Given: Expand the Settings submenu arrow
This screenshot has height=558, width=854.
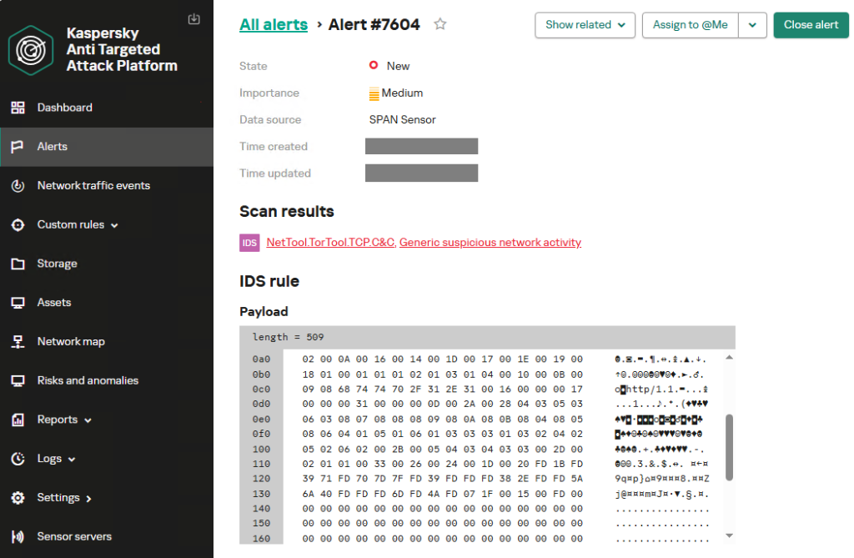Looking at the screenshot, I should 88,499.
